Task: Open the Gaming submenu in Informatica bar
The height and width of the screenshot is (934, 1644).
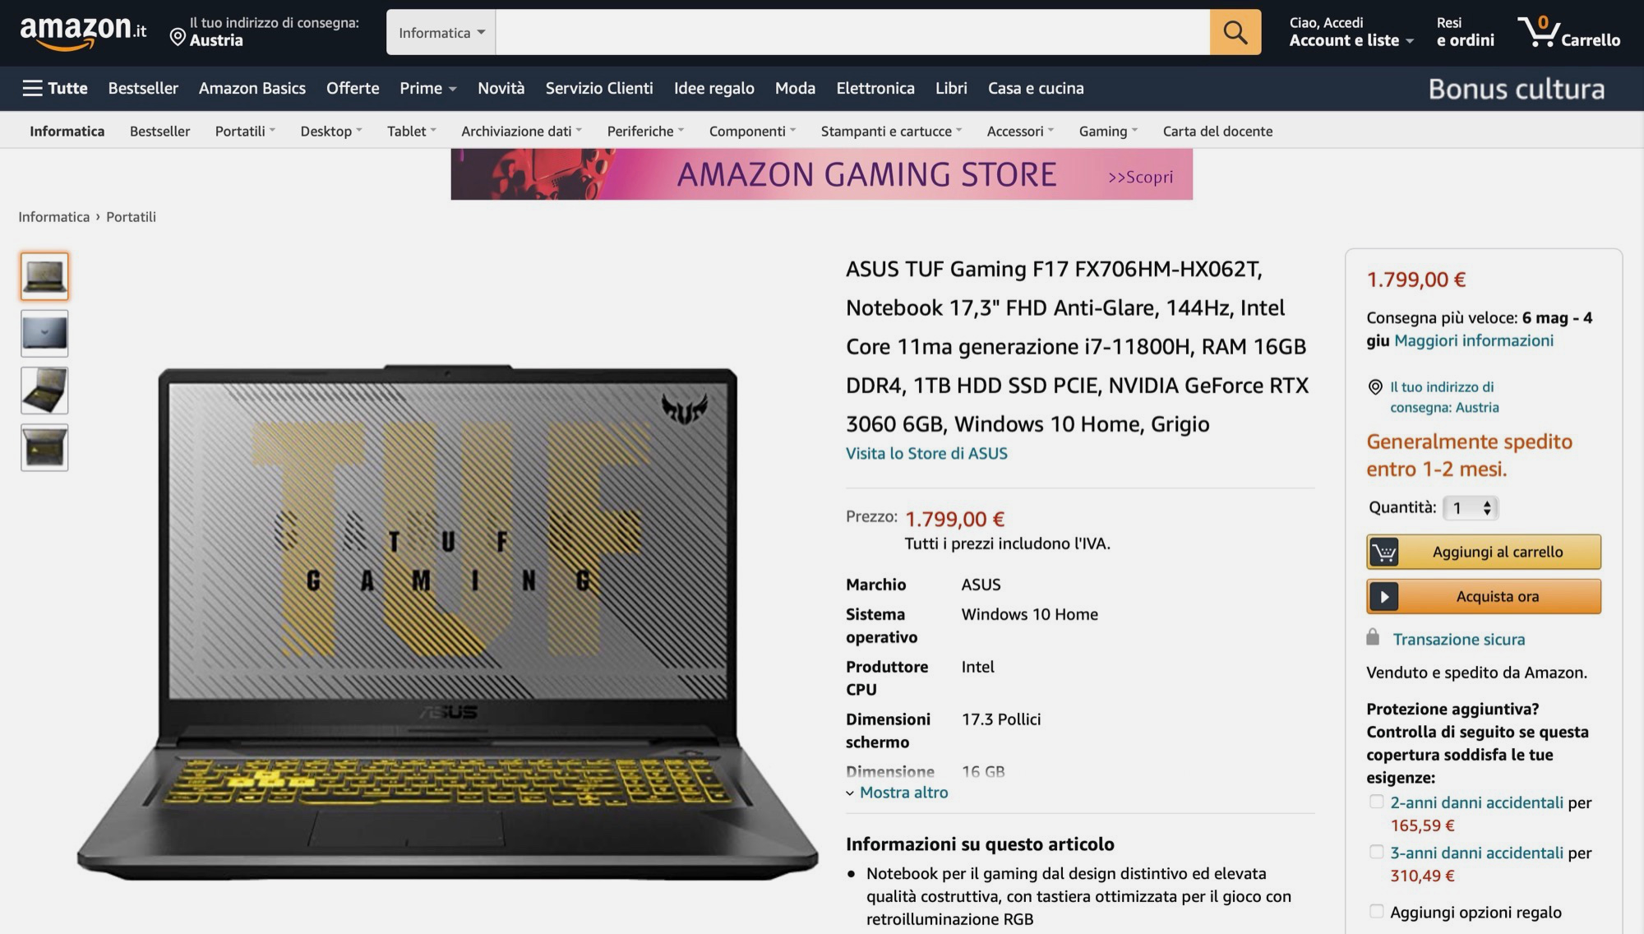Action: [x=1108, y=131]
